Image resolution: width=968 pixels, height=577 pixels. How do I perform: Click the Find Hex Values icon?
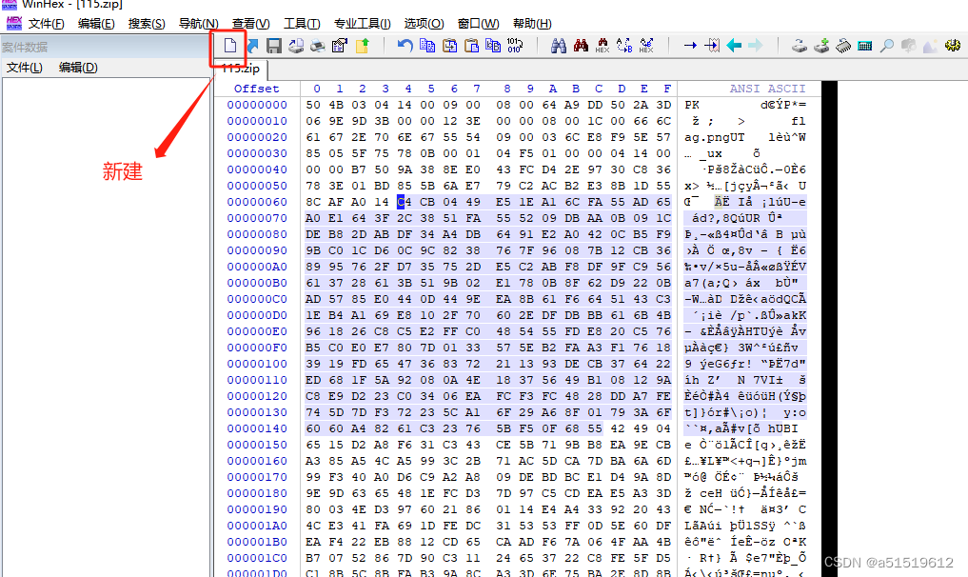[602, 44]
